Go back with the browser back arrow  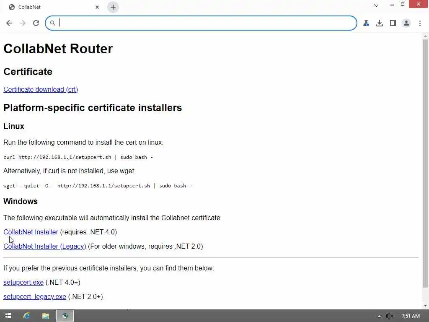9,23
